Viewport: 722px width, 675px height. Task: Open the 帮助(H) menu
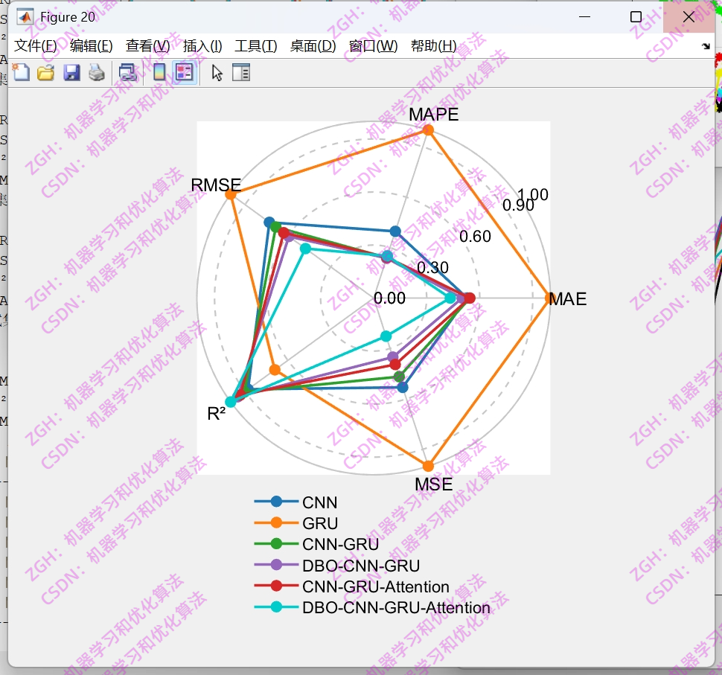point(433,45)
